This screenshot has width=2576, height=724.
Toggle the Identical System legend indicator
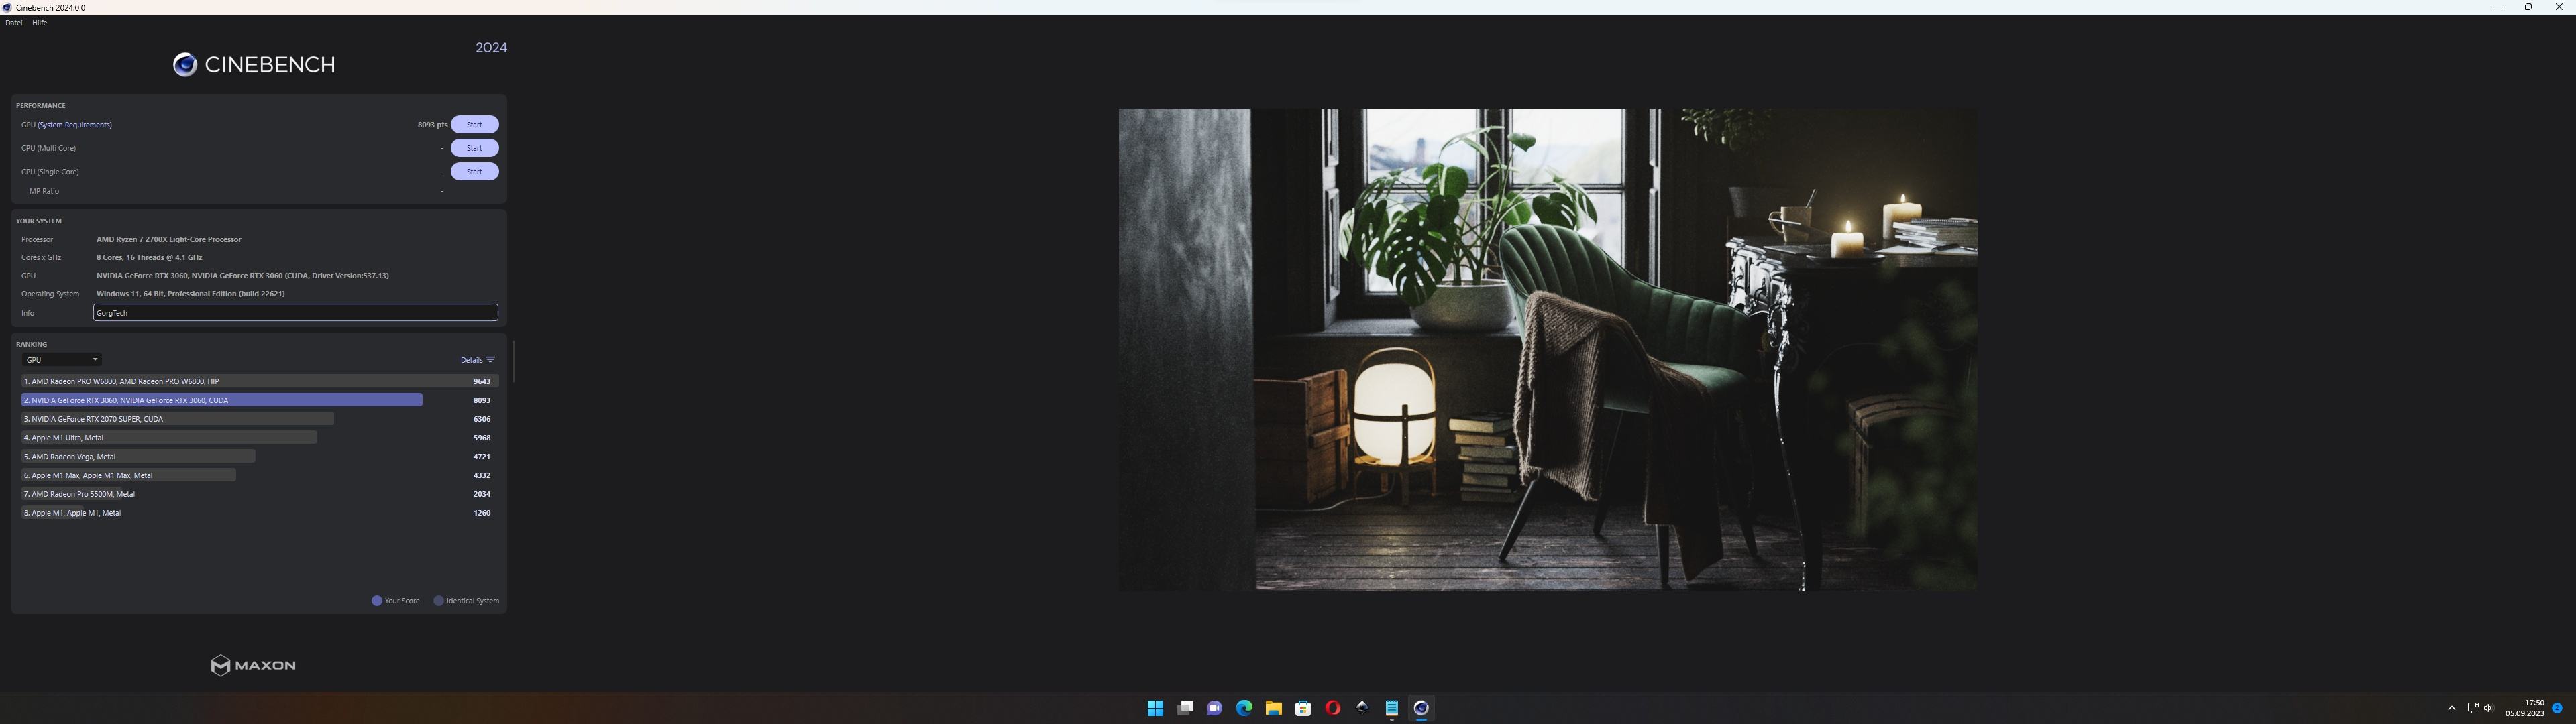click(438, 601)
